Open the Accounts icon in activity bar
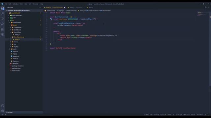The height and width of the screenshot is (118, 211). tap(3, 106)
